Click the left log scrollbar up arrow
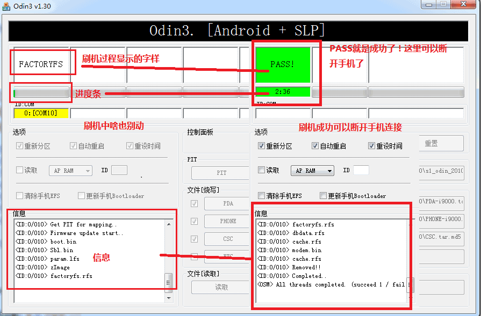Screen dimensions: 481x316 [169, 224]
